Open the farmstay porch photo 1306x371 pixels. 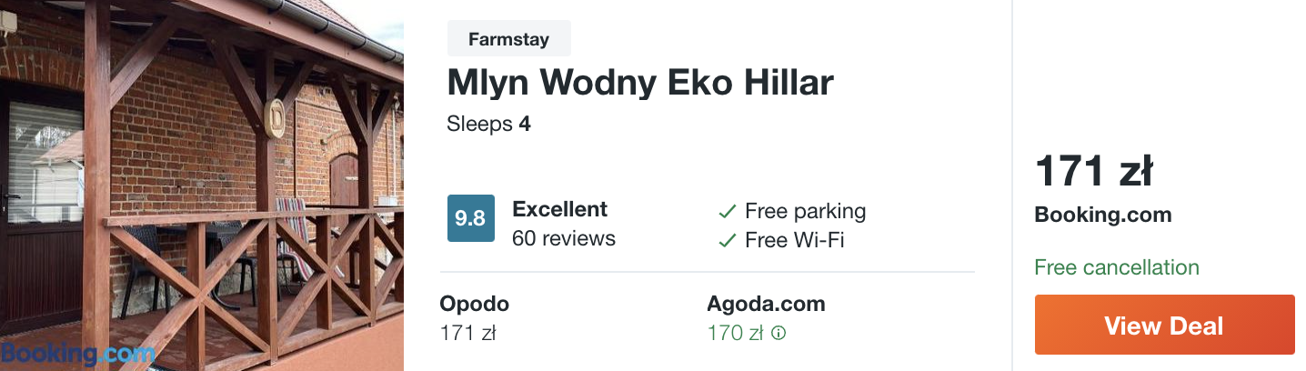(202, 185)
